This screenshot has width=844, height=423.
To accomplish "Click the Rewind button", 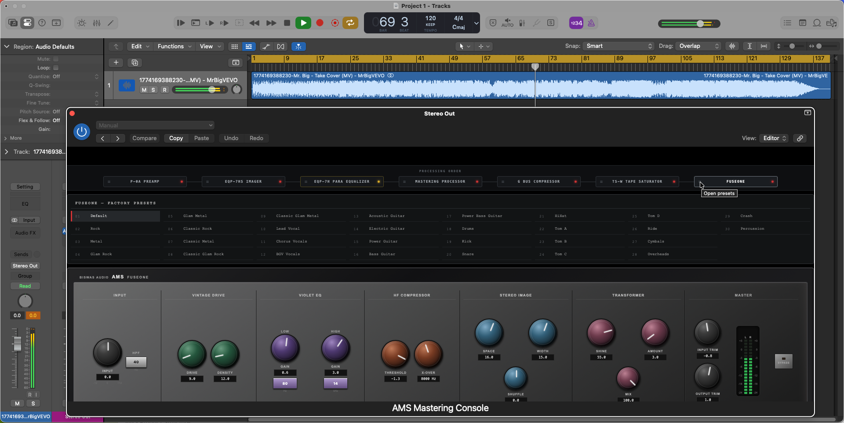I will point(254,23).
